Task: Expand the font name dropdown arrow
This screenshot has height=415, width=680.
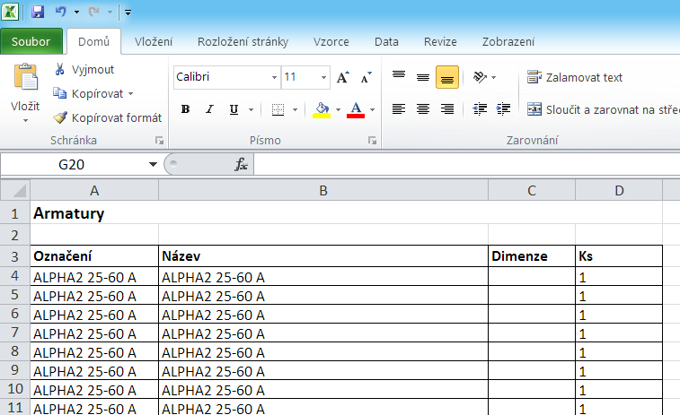Action: pyautogui.click(x=275, y=77)
